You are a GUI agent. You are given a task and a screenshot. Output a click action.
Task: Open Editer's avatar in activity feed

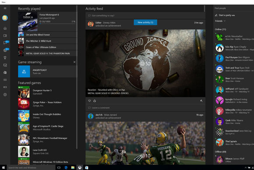point(91,24)
